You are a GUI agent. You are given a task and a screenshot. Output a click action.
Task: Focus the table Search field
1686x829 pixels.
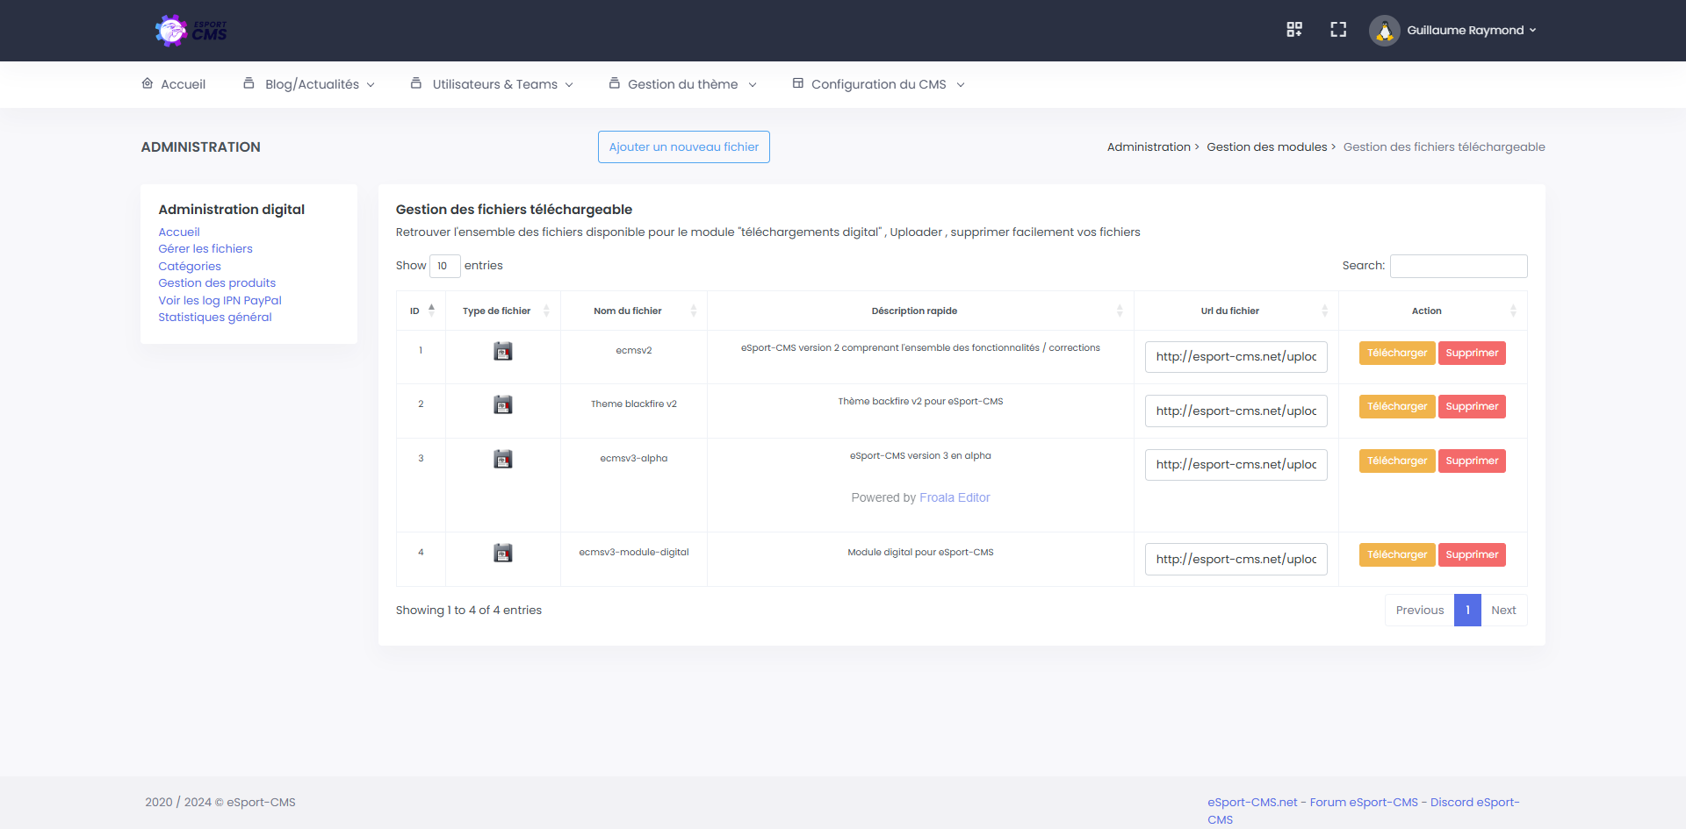coord(1459,266)
